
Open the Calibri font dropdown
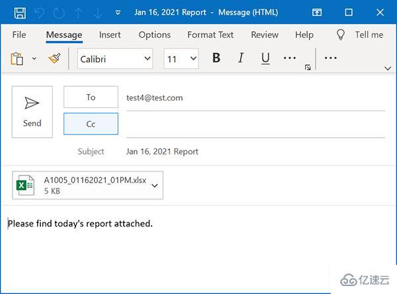click(x=147, y=59)
